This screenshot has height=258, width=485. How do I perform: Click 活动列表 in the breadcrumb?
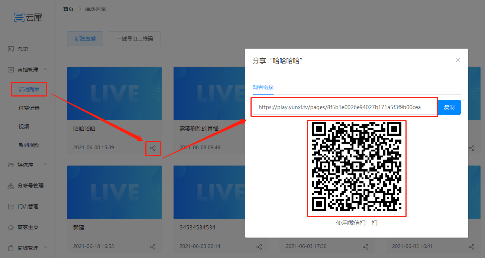coord(95,9)
